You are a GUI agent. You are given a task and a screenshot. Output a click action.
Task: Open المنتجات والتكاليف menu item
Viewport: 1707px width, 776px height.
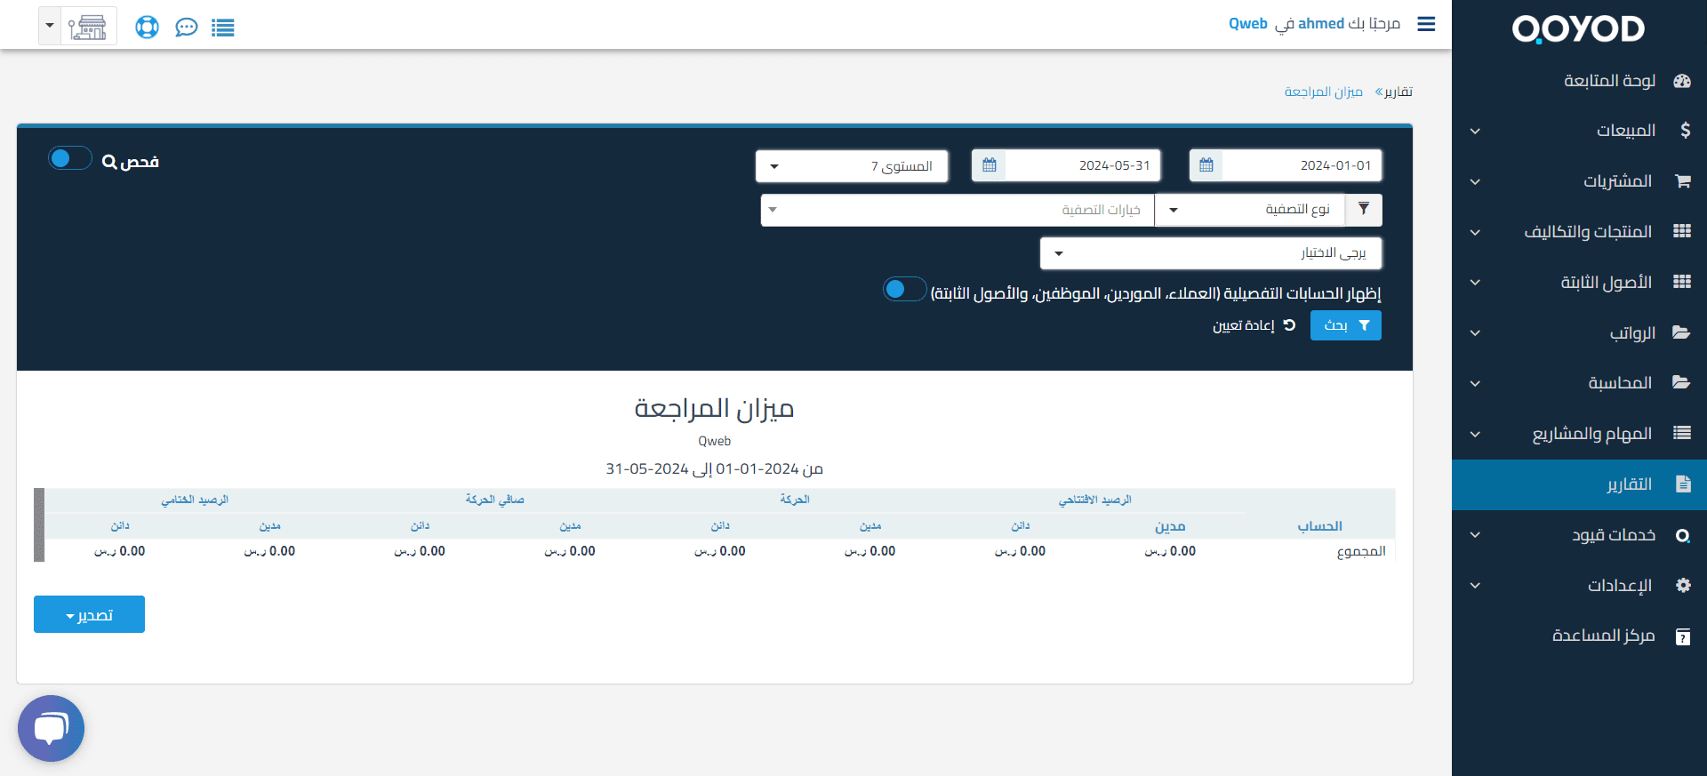1579,232
